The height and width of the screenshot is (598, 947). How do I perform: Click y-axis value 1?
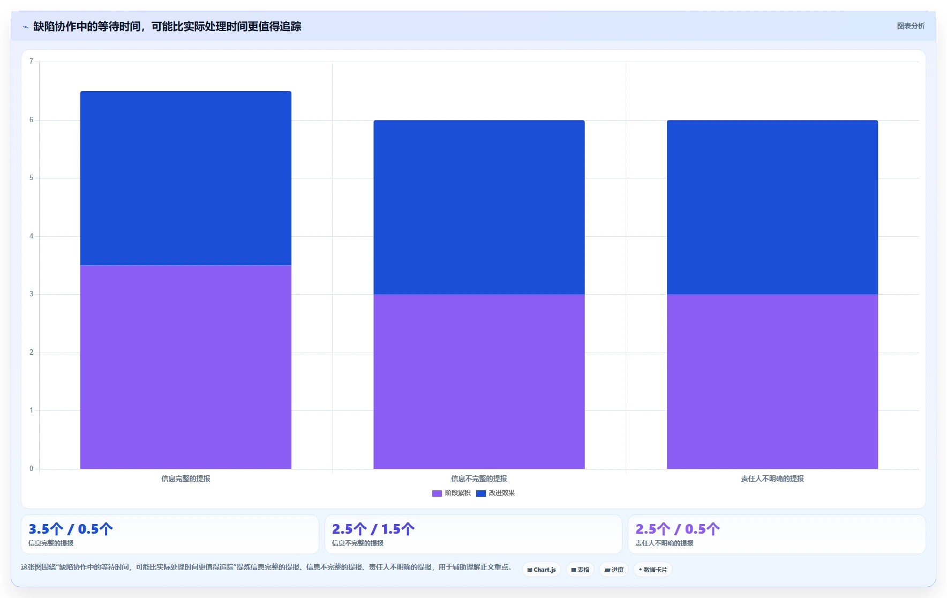point(31,410)
